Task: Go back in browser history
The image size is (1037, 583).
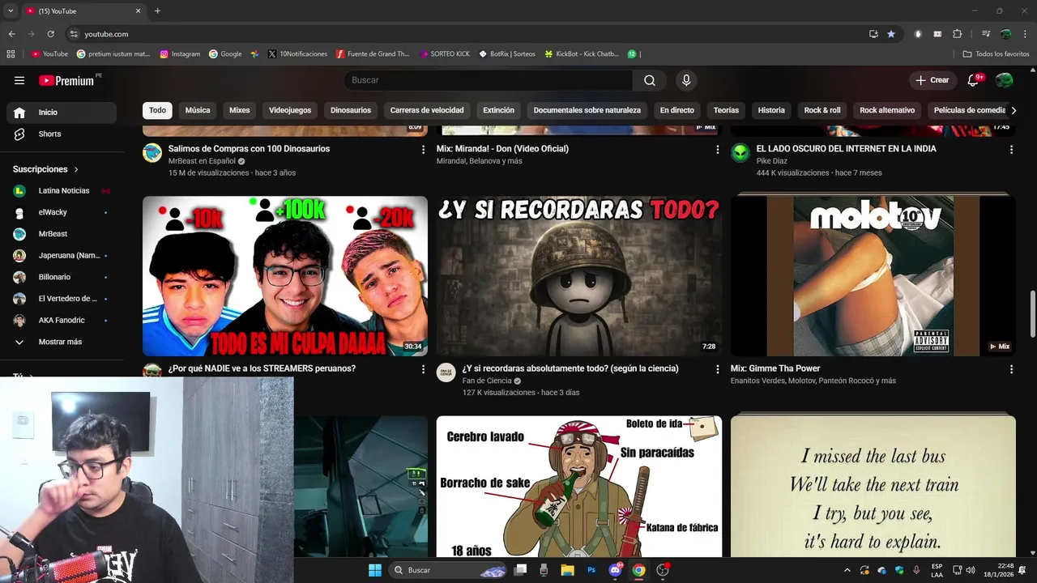Action: click(x=11, y=34)
